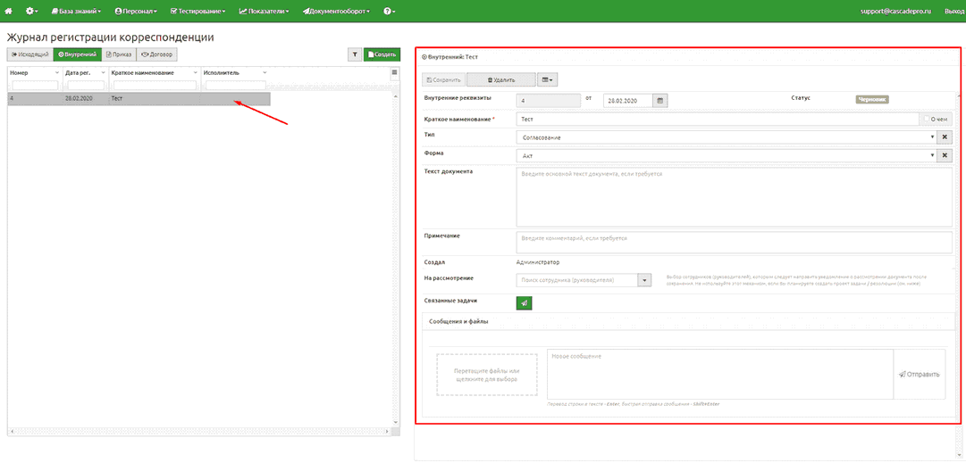
Task: Clear the Форма field with X icon
Action: (x=945, y=156)
